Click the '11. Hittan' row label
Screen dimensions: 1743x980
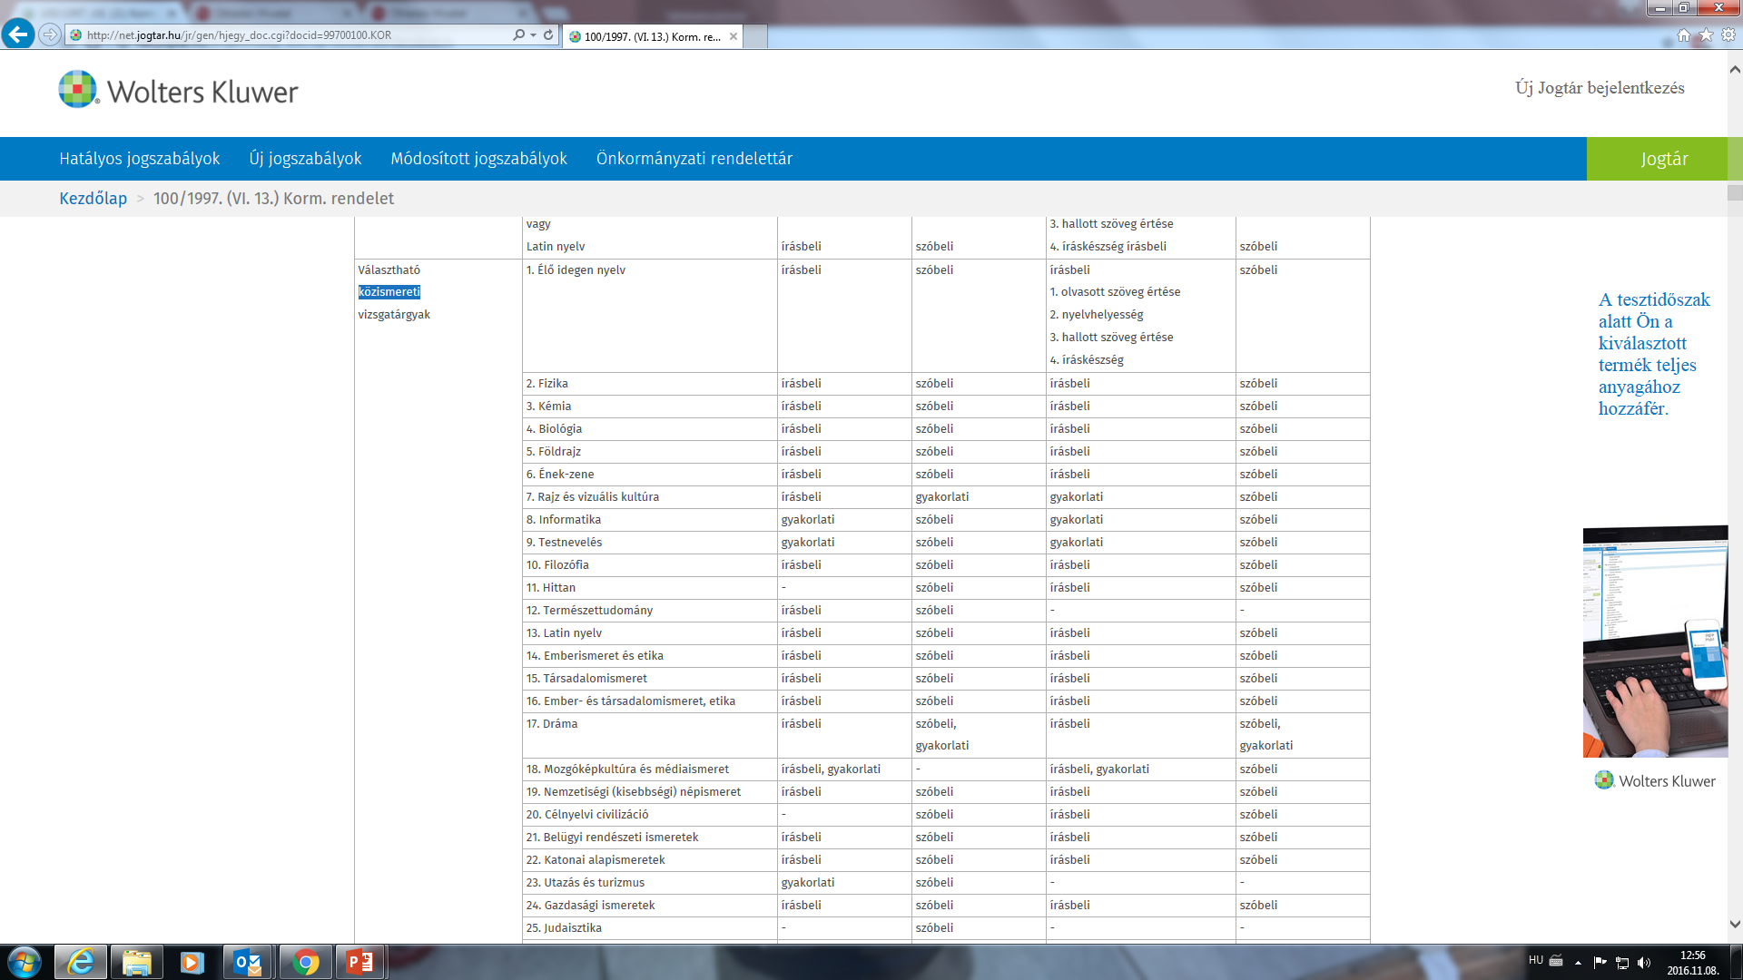pyautogui.click(x=551, y=588)
